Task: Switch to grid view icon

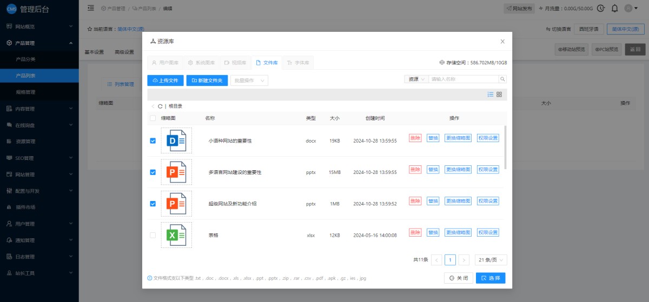Action: (499, 95)
